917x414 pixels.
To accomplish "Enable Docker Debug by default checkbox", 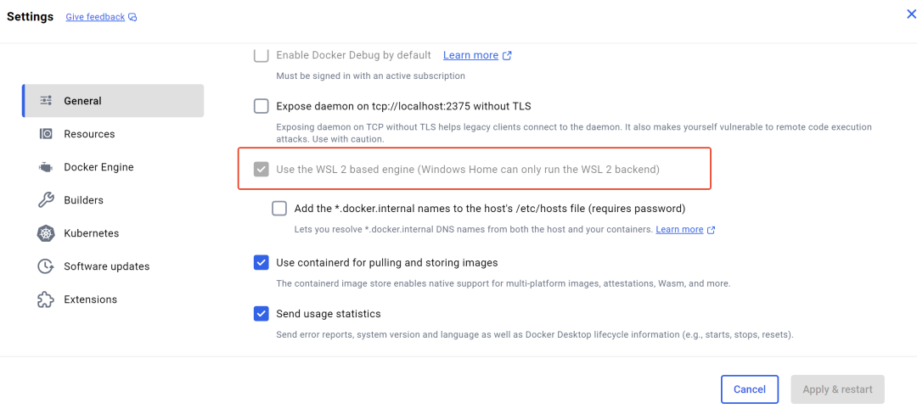I will tap(261, 55).
